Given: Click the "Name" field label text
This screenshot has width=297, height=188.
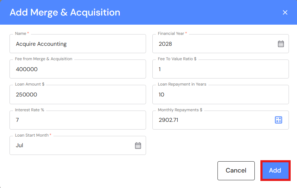Looking at the screenshot, I should [20, 33].
